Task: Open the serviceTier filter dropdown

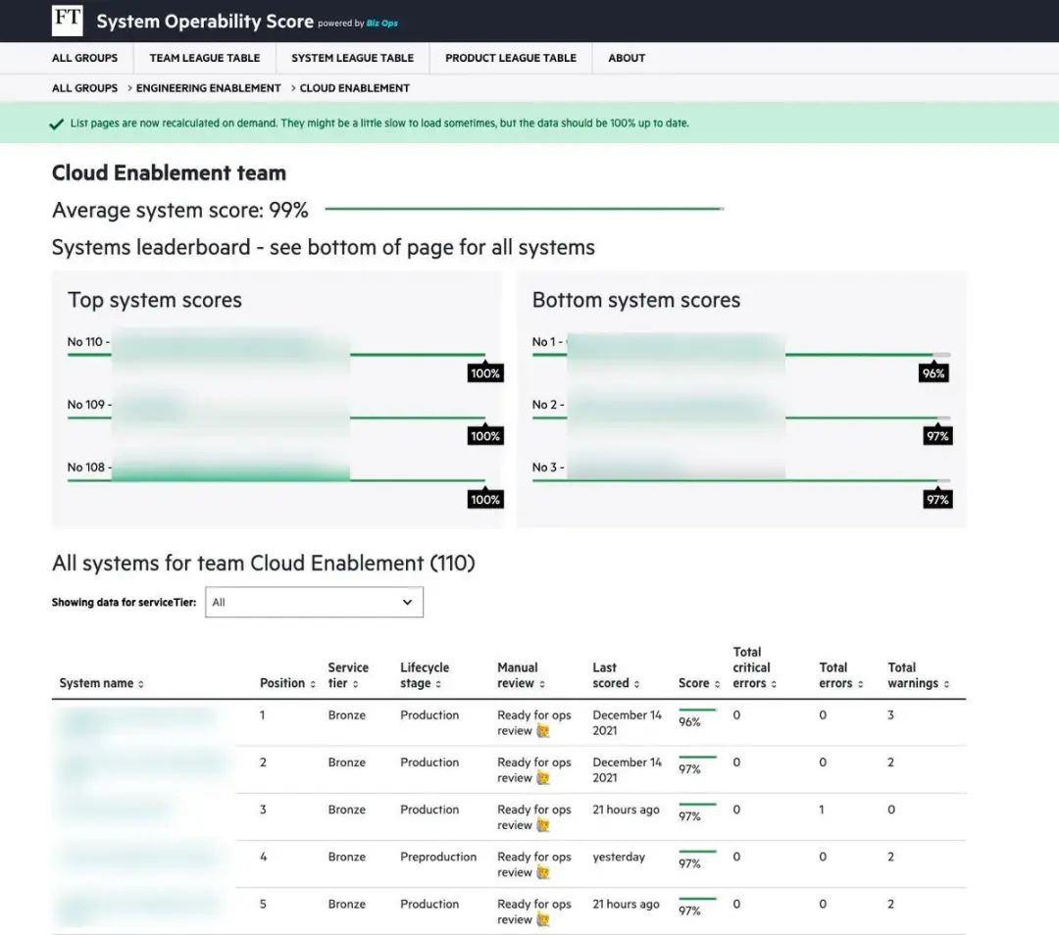Action: 314,602
